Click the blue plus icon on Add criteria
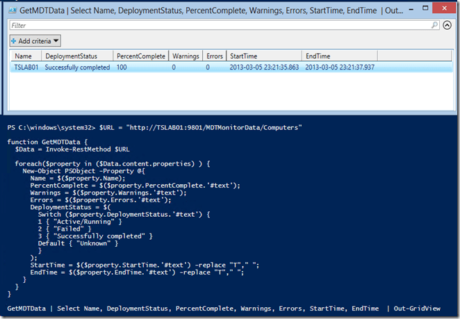 click(x=13, y=41)
